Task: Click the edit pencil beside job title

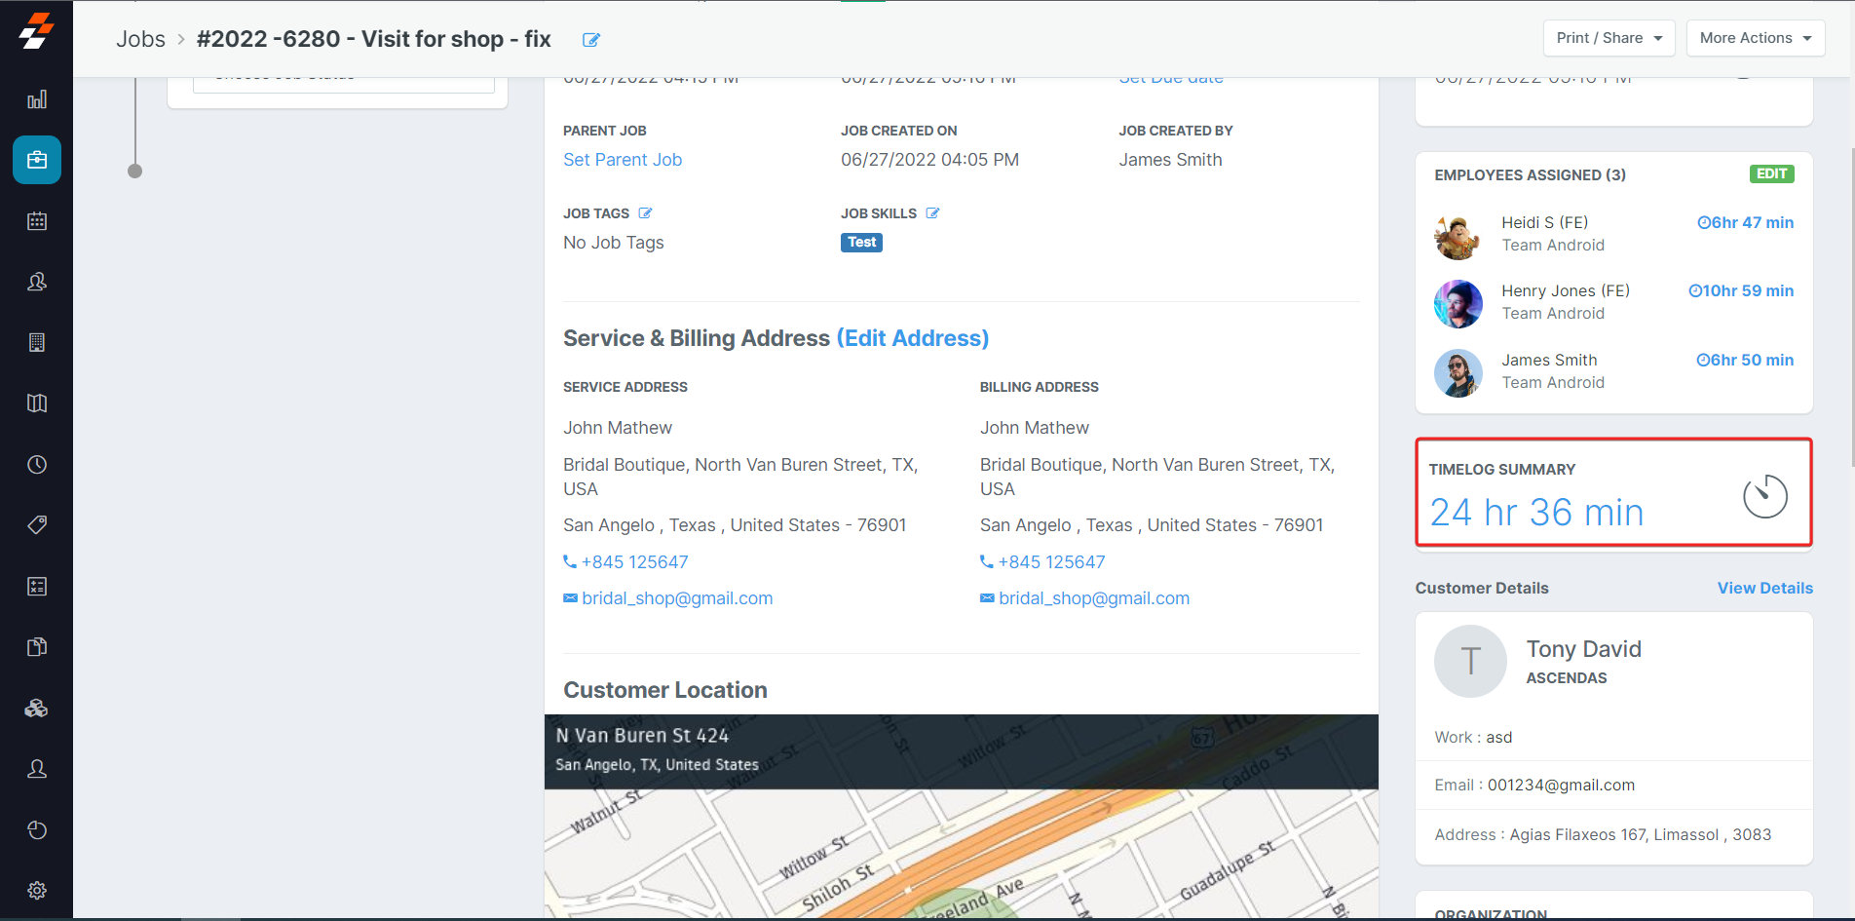Action: tap(590, 40)
